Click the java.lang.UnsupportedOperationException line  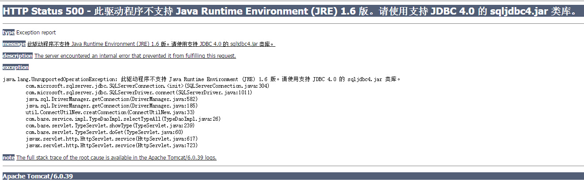(x=202, y=79)
